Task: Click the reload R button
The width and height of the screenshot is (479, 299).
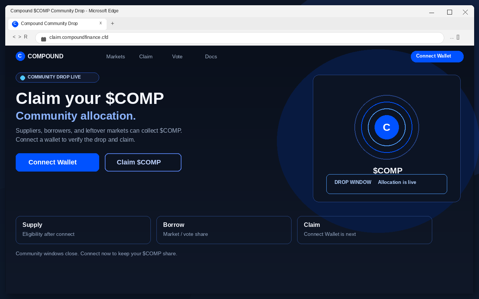Action: click(x=26, y=37)
